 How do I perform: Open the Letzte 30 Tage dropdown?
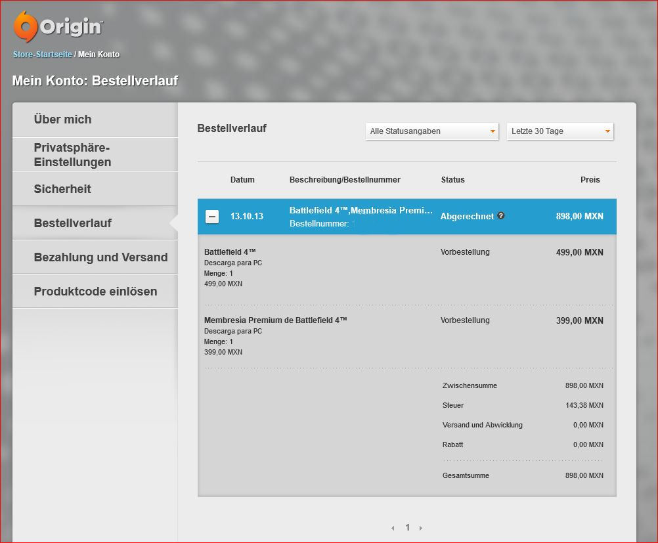coord(559,131)
